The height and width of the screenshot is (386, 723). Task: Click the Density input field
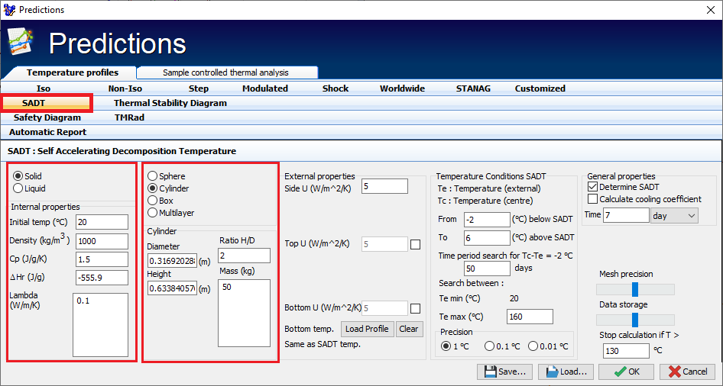tap(102, 240)
